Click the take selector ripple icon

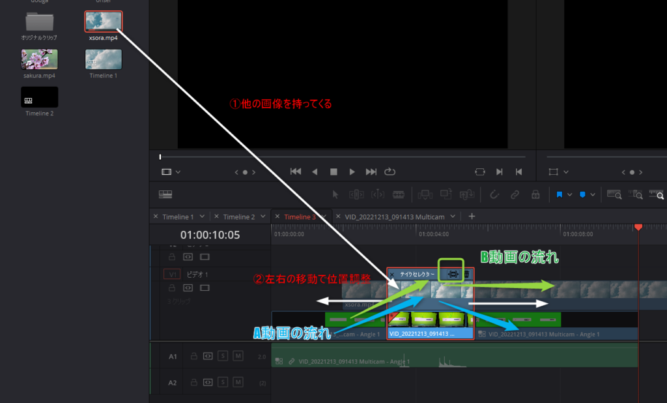(x=453, y=275)
